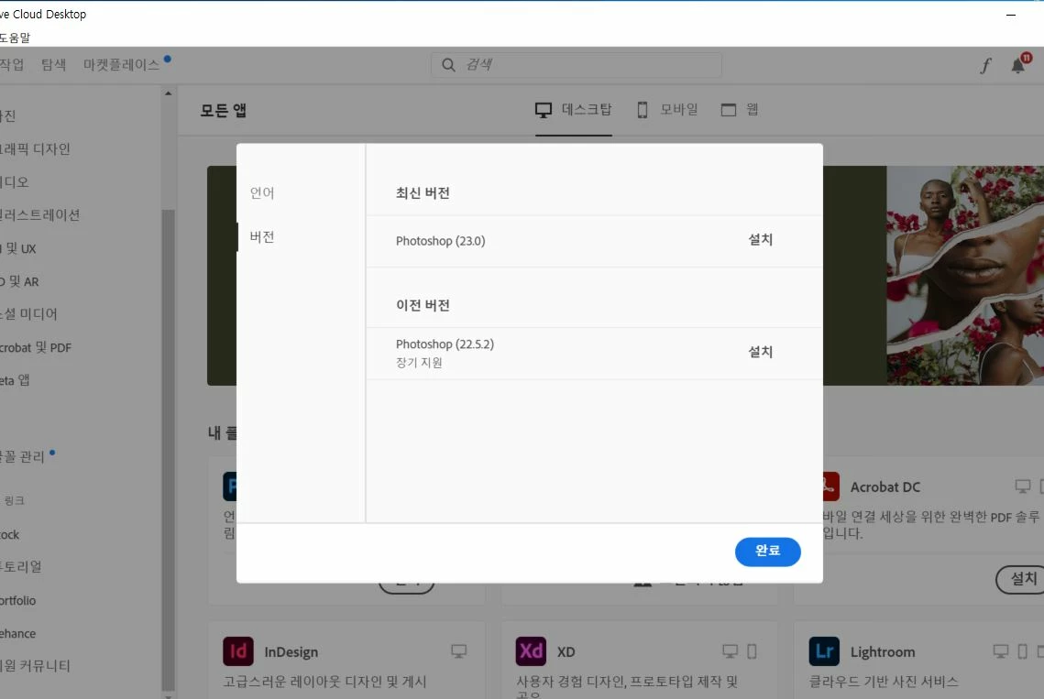Image resolution: width=1044 pixels, height=699 pixels.
Task: Open the fonts f icon
Action: [985, 65]
